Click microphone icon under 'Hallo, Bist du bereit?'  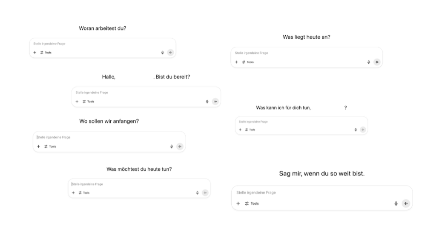pos(207,101)
